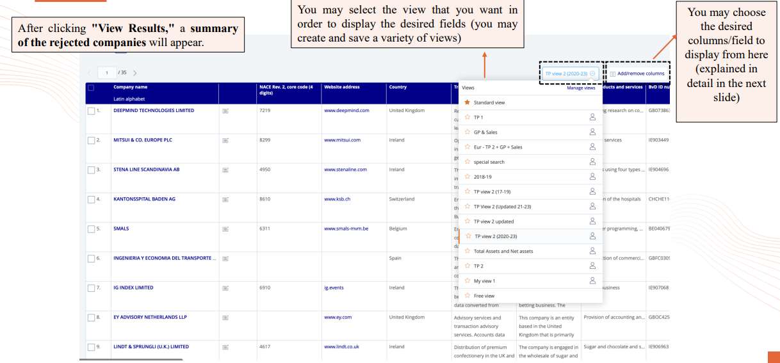Click the star icon next to GP & Sales
Screen dimensions: 780x363
(467, 132)
